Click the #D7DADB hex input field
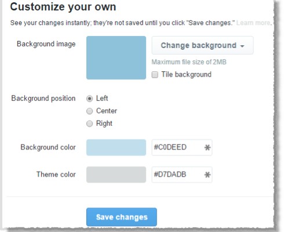The width and height of the screenshot is (284, 232). pos(182,175)
